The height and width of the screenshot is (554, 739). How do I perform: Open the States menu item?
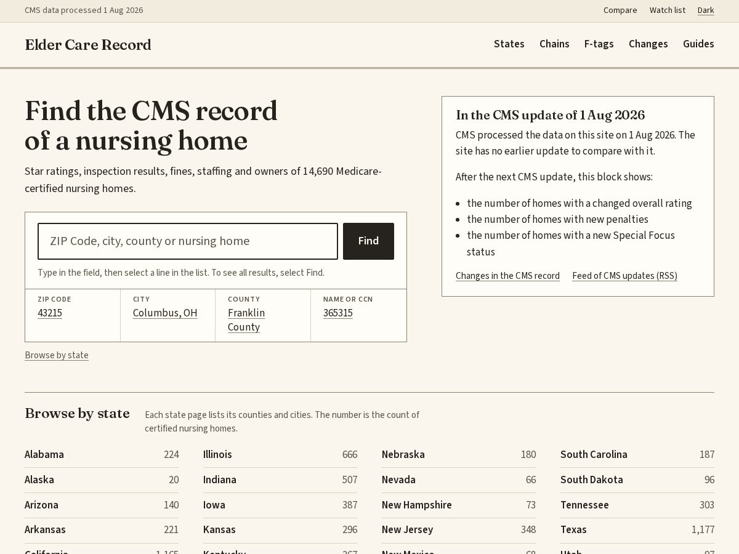coord(509,44)
